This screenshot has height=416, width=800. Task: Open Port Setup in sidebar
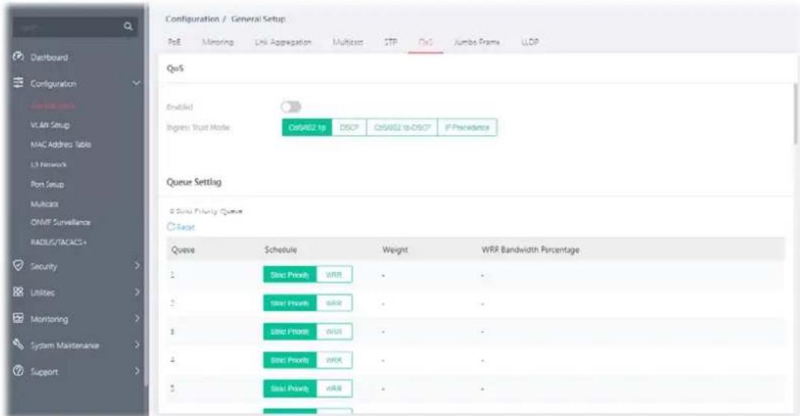[47, 184]
